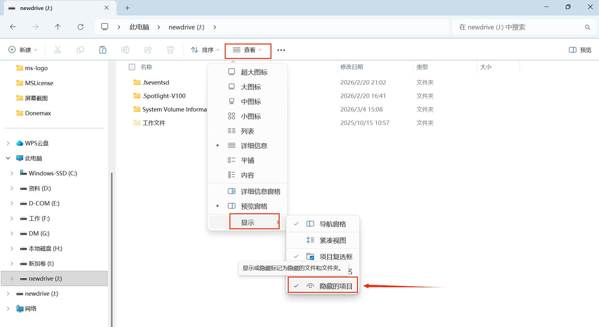The height and width of the screenshot is (327, 599).
Task: Rename the selection via the rename icon
Action: [125, 49]
